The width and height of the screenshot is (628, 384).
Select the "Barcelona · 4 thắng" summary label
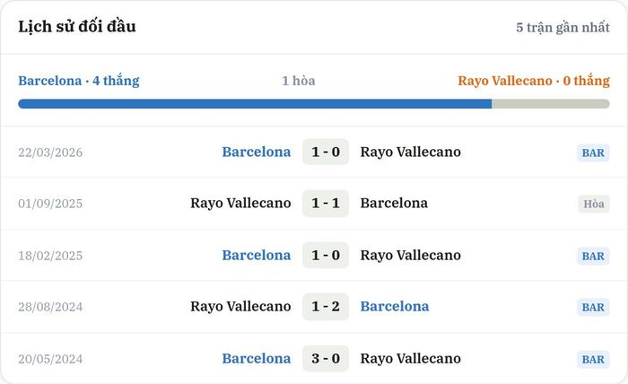79,81
